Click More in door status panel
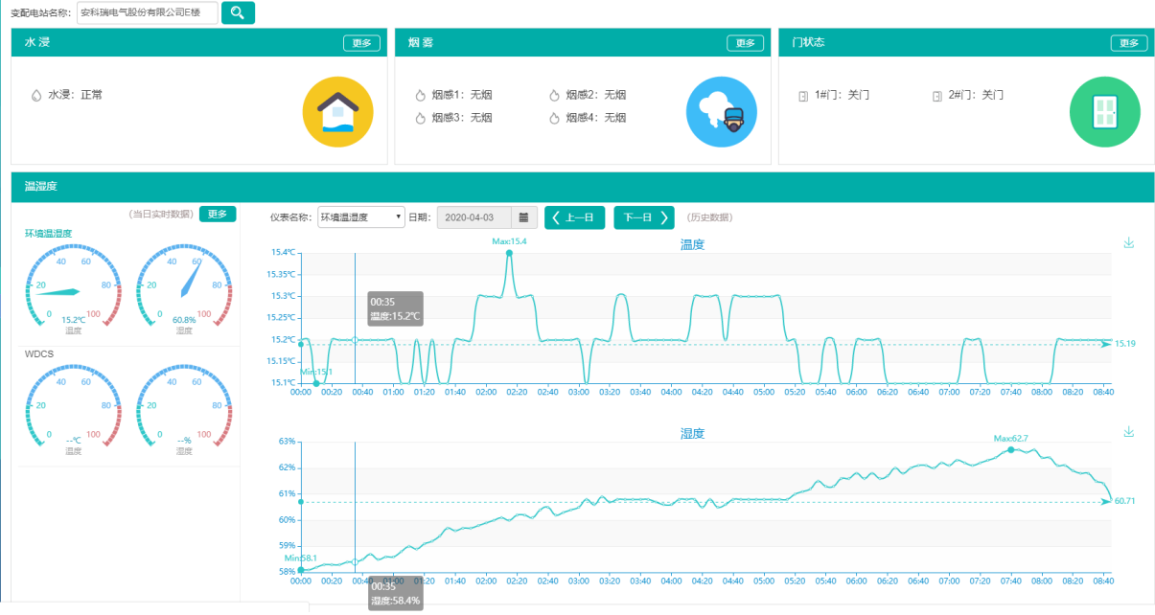 [1128, 43]
